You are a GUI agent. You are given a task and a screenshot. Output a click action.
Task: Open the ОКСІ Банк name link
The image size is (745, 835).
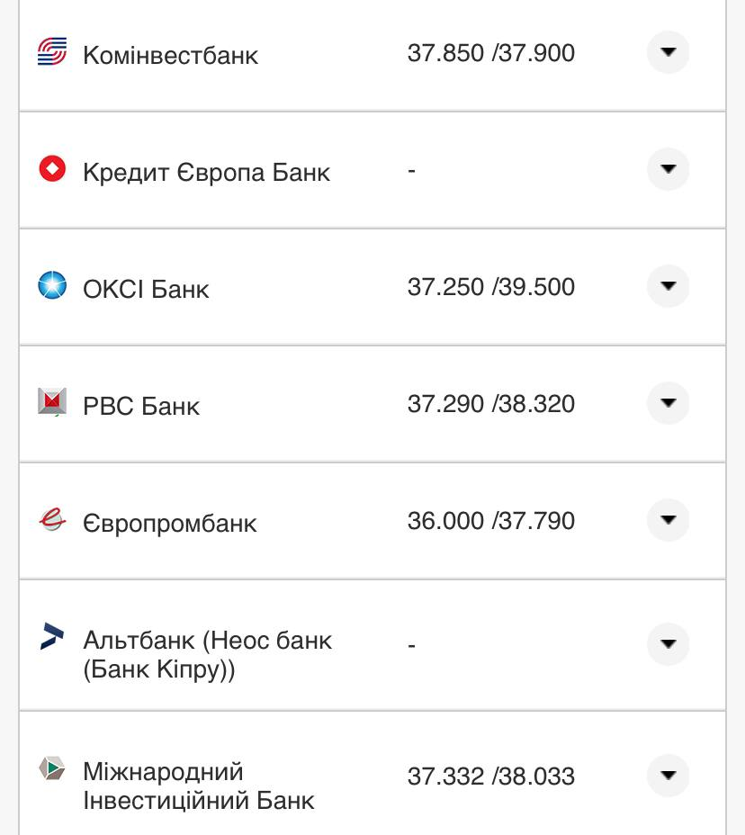tap(146, 289)
